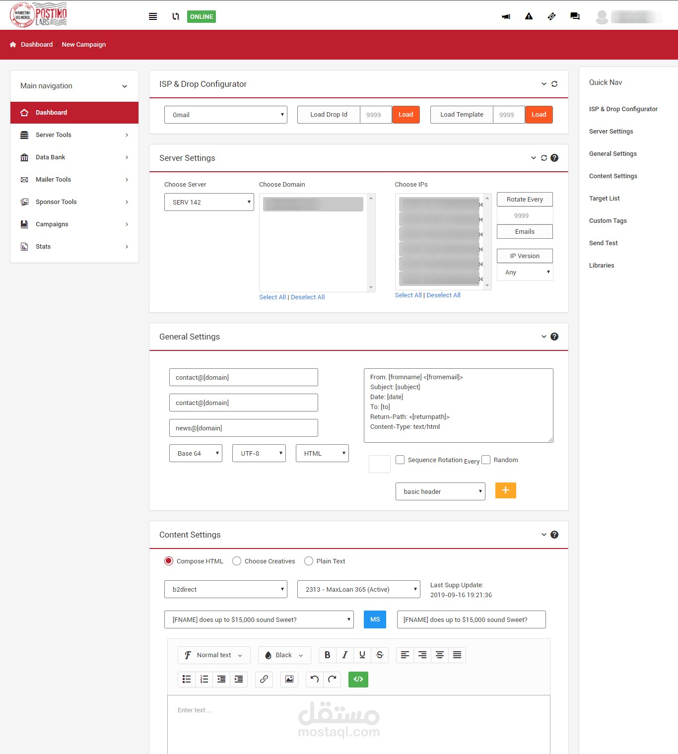The width and height of the screenshot is (678, 754).
Task: Insert a hyperlink in editor
Action: [264, 679]
